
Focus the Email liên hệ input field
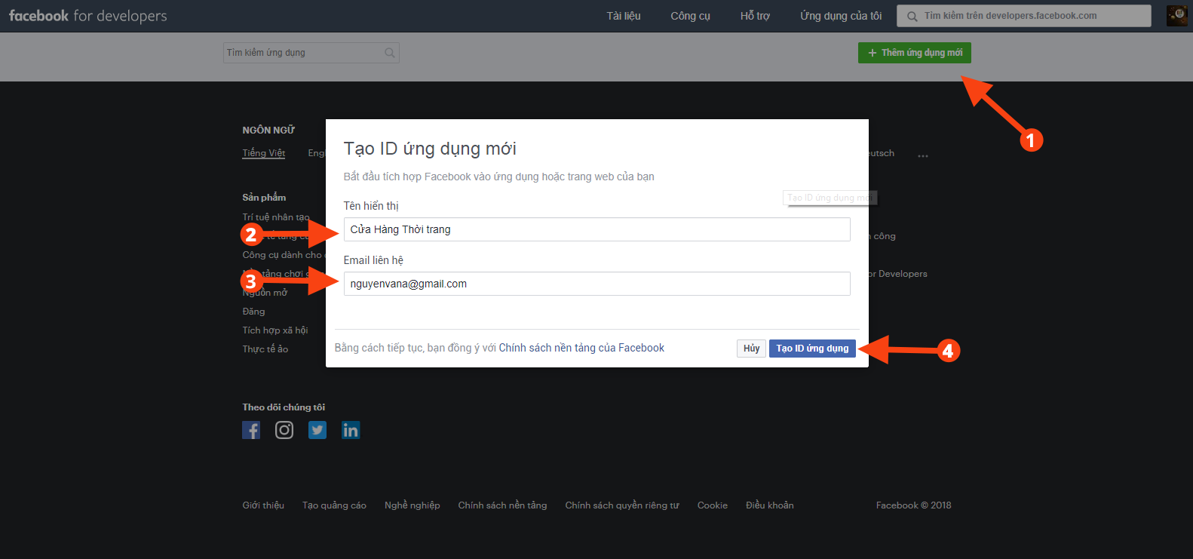596,284
